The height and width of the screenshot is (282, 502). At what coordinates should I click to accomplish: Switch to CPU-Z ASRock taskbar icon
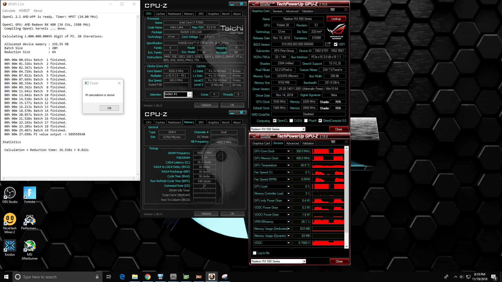point(173,277)
